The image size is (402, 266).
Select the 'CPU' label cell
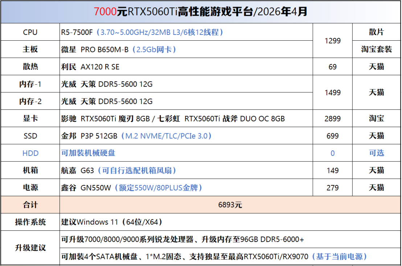coord(30,32)
